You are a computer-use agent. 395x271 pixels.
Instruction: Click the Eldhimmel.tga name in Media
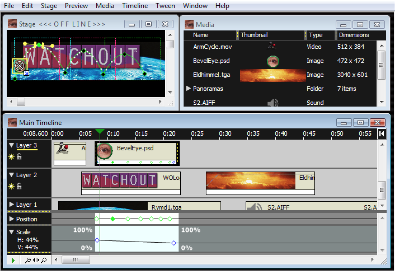211,75
